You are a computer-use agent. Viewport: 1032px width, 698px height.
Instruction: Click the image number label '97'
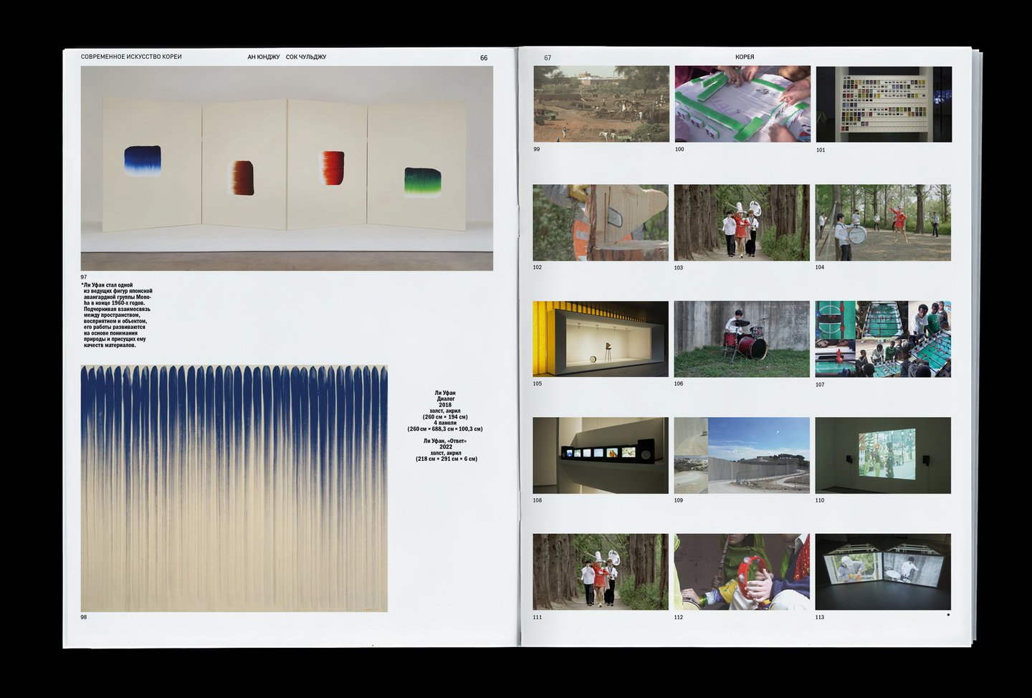coord(84,277)
